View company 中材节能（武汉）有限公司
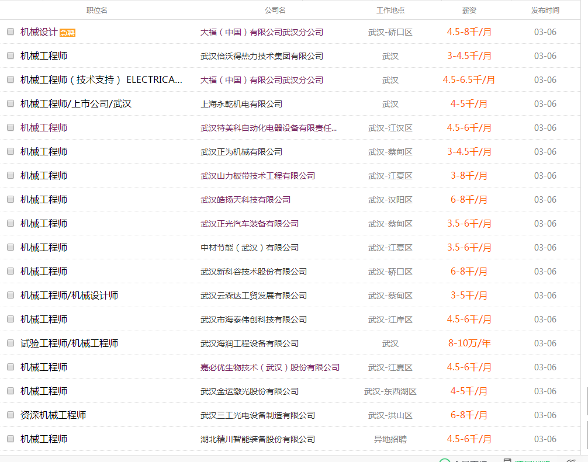 250,248
